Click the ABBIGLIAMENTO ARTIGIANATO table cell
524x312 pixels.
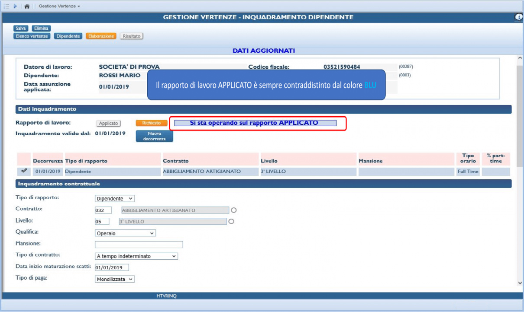[x=210, y=172]
